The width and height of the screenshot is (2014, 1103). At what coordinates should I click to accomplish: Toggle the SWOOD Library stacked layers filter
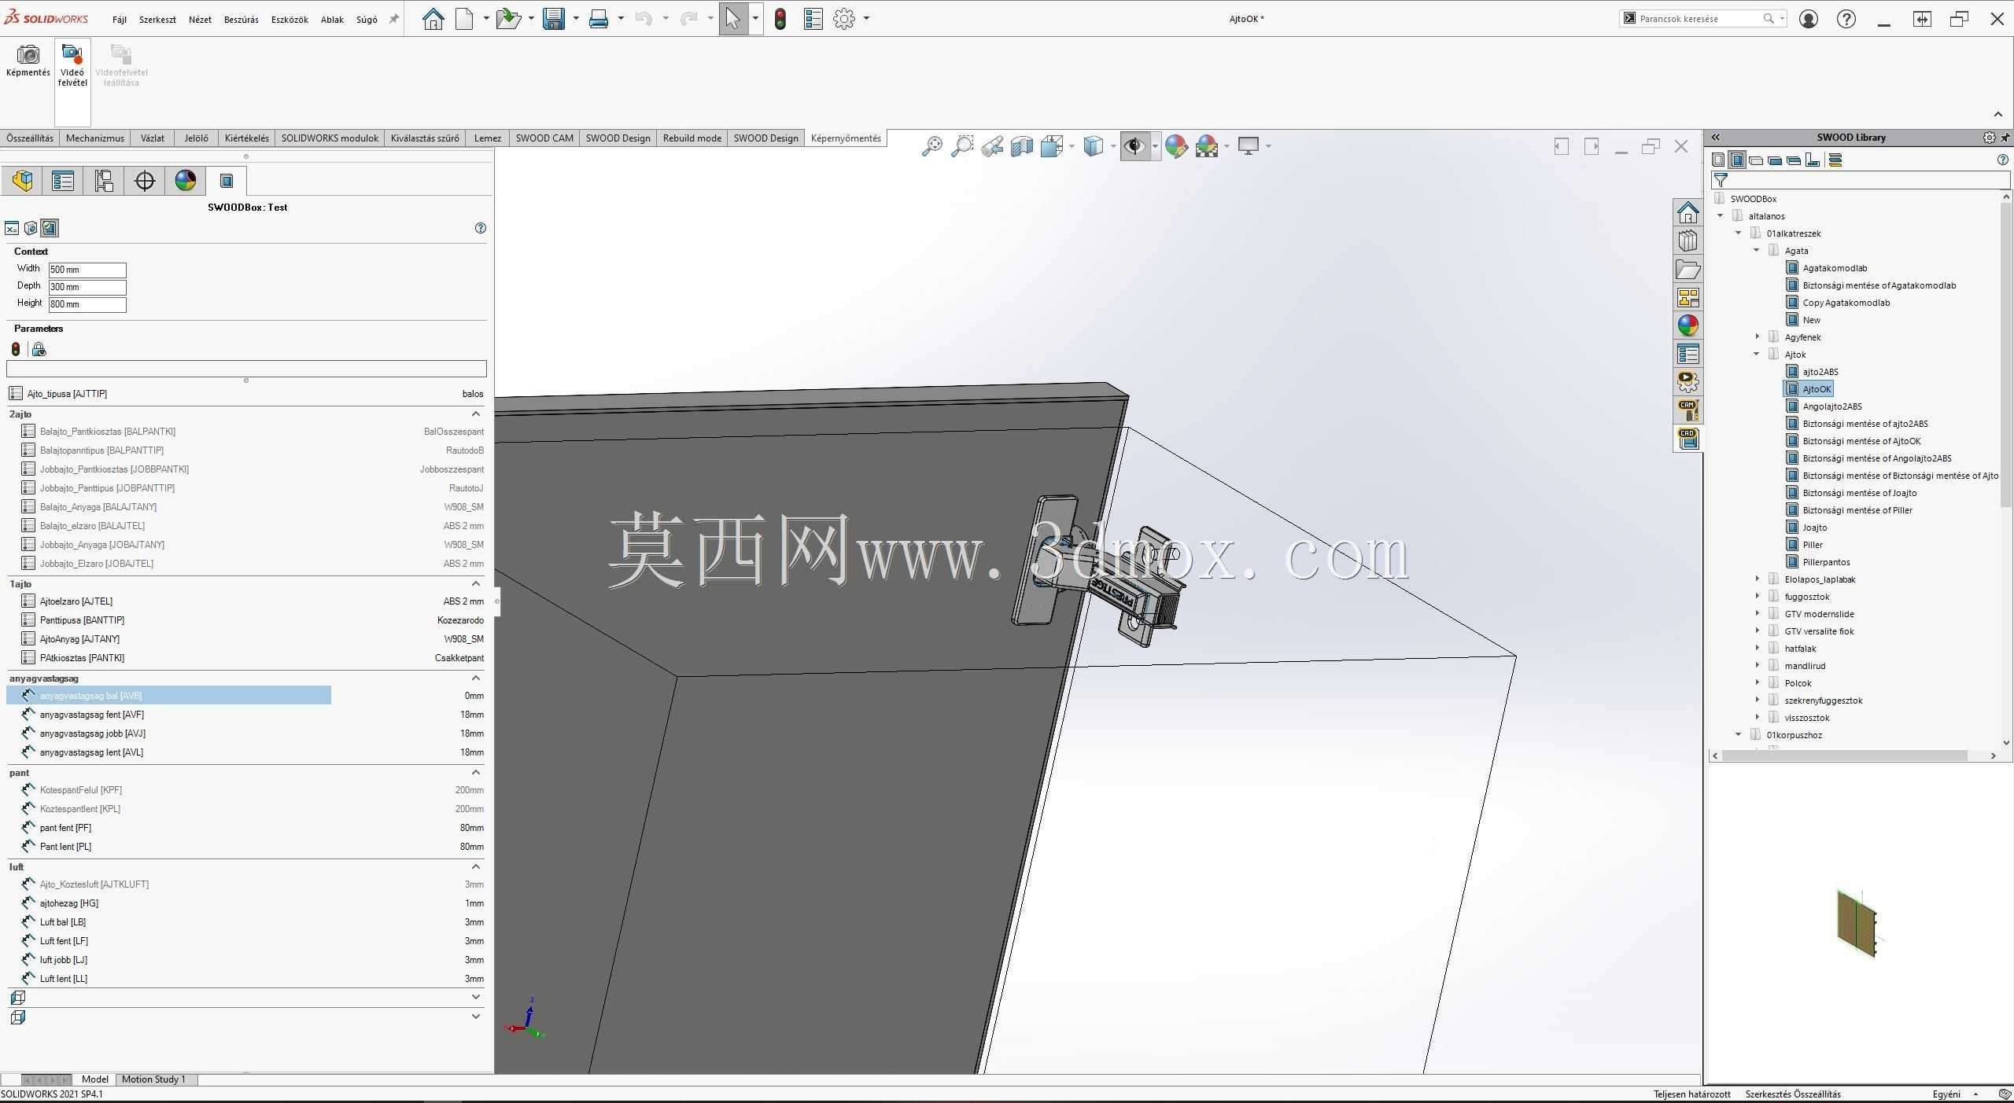[1835, 160]
